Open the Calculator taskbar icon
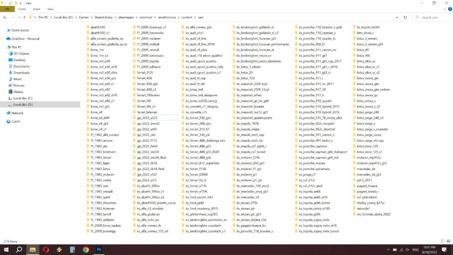The width and height of the screenshot is (453, 255). [72, 250]
